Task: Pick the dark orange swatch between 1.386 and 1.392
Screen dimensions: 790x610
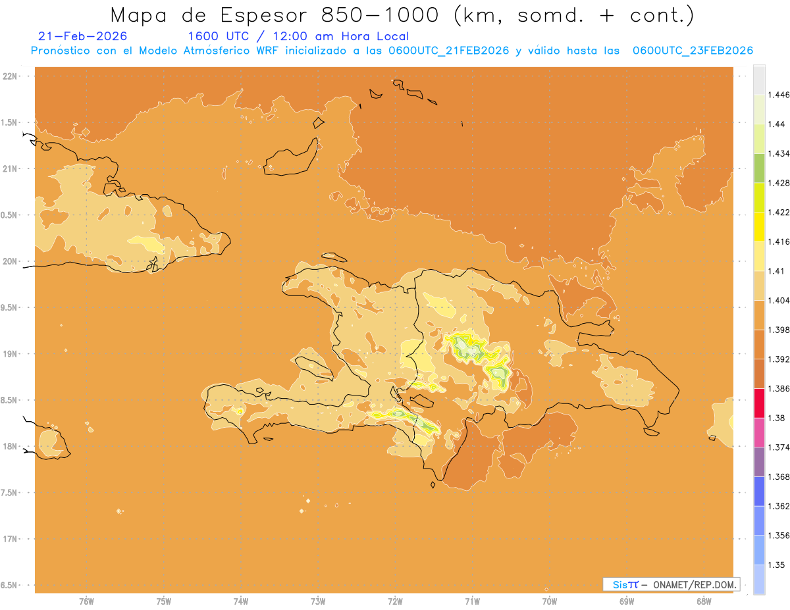Action: tap(759, 374)
